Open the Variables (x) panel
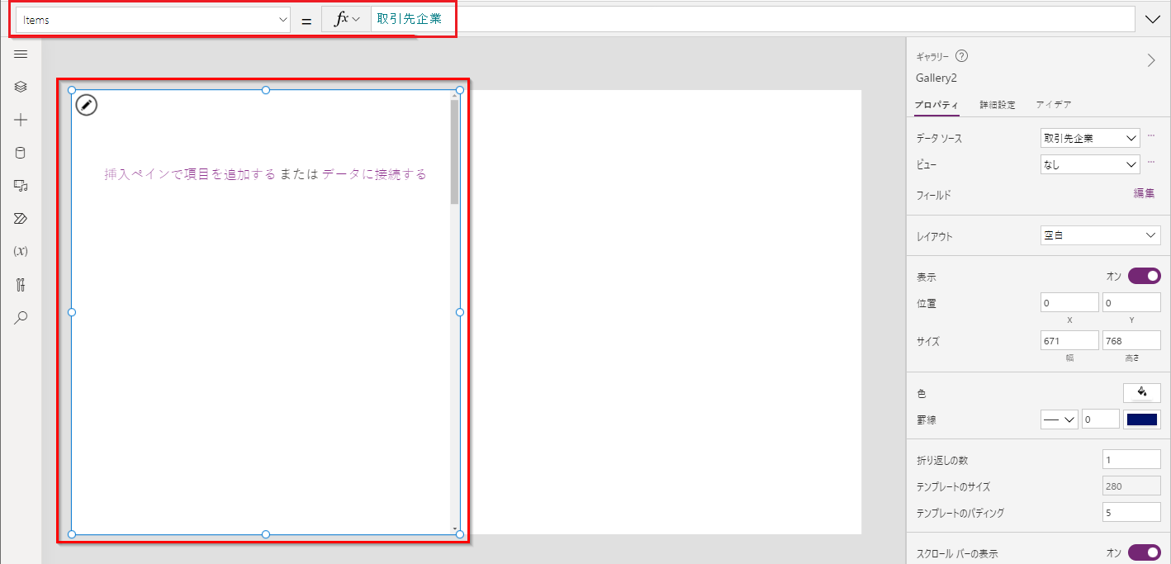The width and height of the screenshot is (1171, 564). click(21, 251)
